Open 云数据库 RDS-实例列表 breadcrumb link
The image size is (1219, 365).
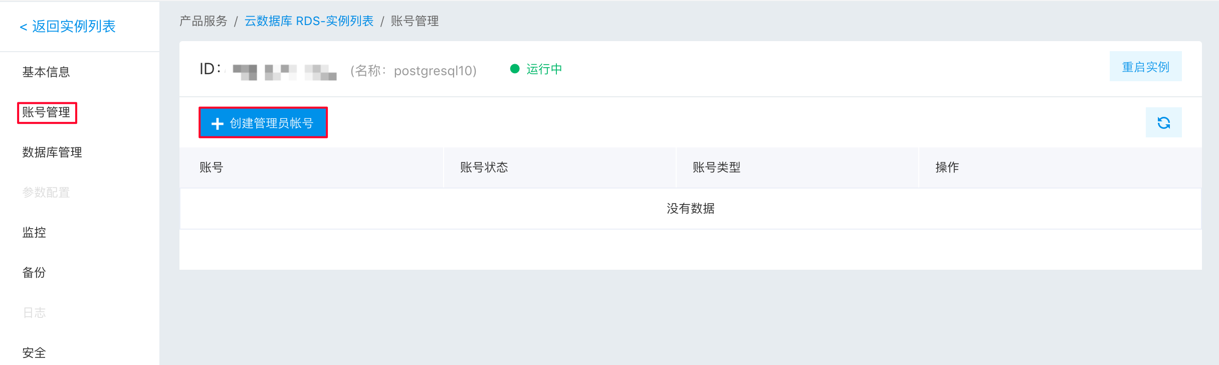tap(309, 21)
